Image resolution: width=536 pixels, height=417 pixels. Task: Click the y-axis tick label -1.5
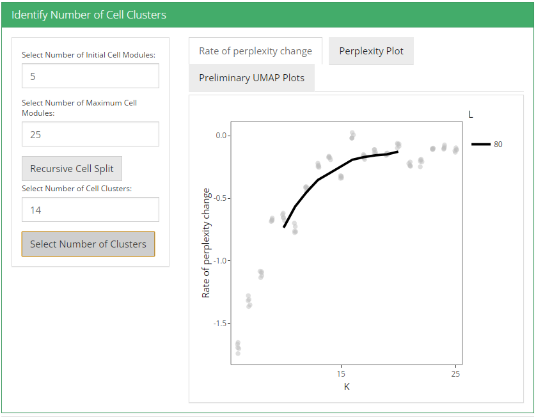pos(221,324)
